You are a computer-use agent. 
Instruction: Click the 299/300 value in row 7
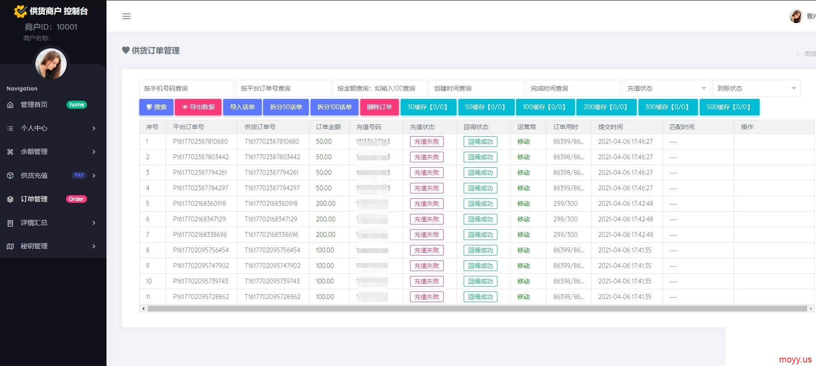565,235
